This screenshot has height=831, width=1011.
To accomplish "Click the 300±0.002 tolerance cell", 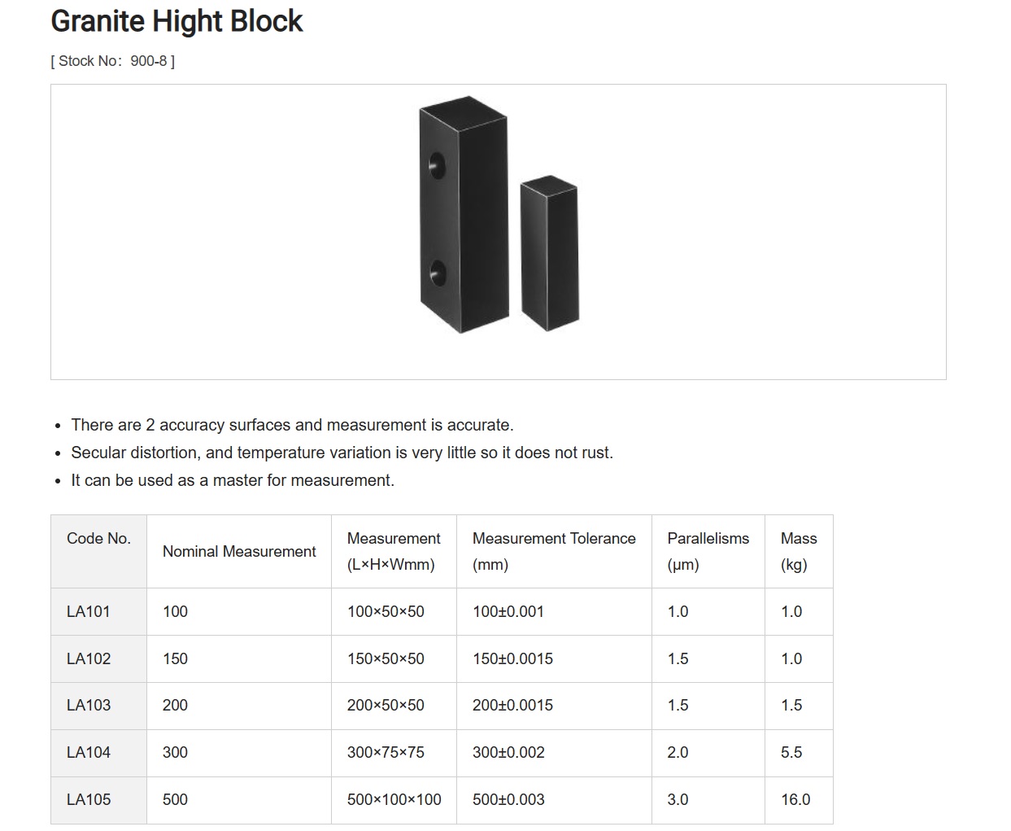I will (x=554, y=753).
